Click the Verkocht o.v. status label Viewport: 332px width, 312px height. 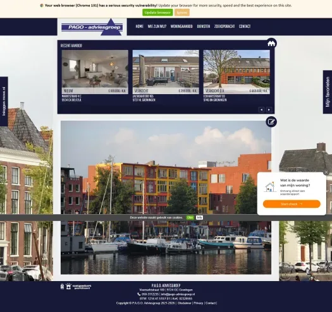click(x=215, y=91)
